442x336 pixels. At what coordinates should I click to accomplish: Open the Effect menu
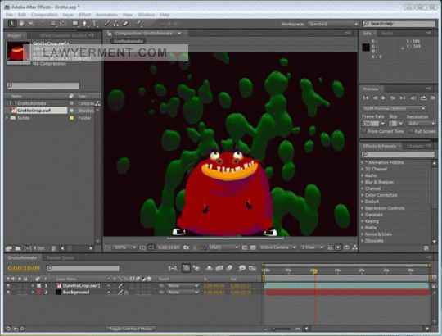point(84,15)
